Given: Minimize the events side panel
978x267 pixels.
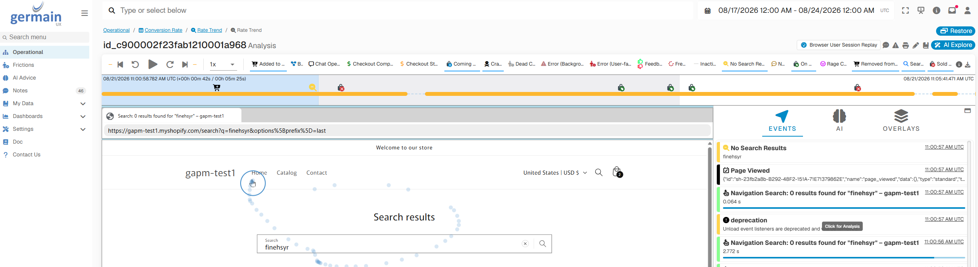Looking at the screenshot, I should (x=968, y=111).
